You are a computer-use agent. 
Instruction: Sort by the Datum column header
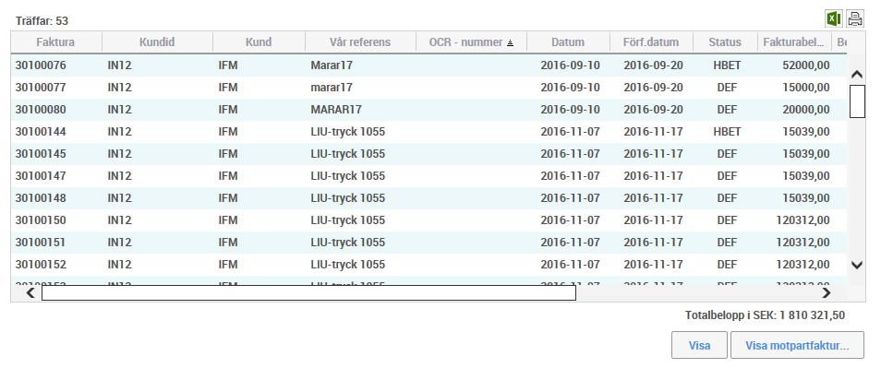(x=568, y=42)
